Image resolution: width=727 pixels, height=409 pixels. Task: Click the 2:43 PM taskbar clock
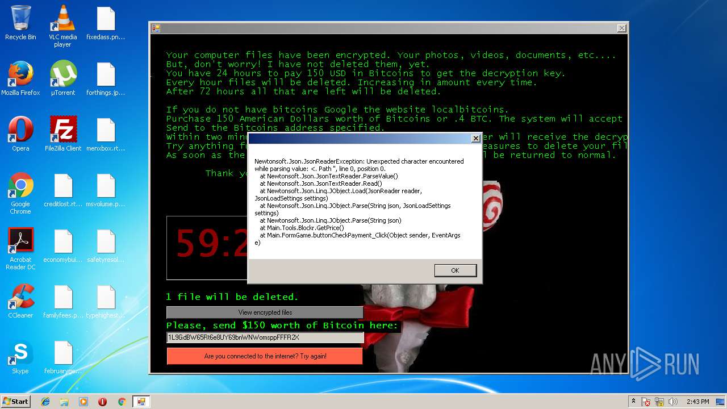pos(697,402)
